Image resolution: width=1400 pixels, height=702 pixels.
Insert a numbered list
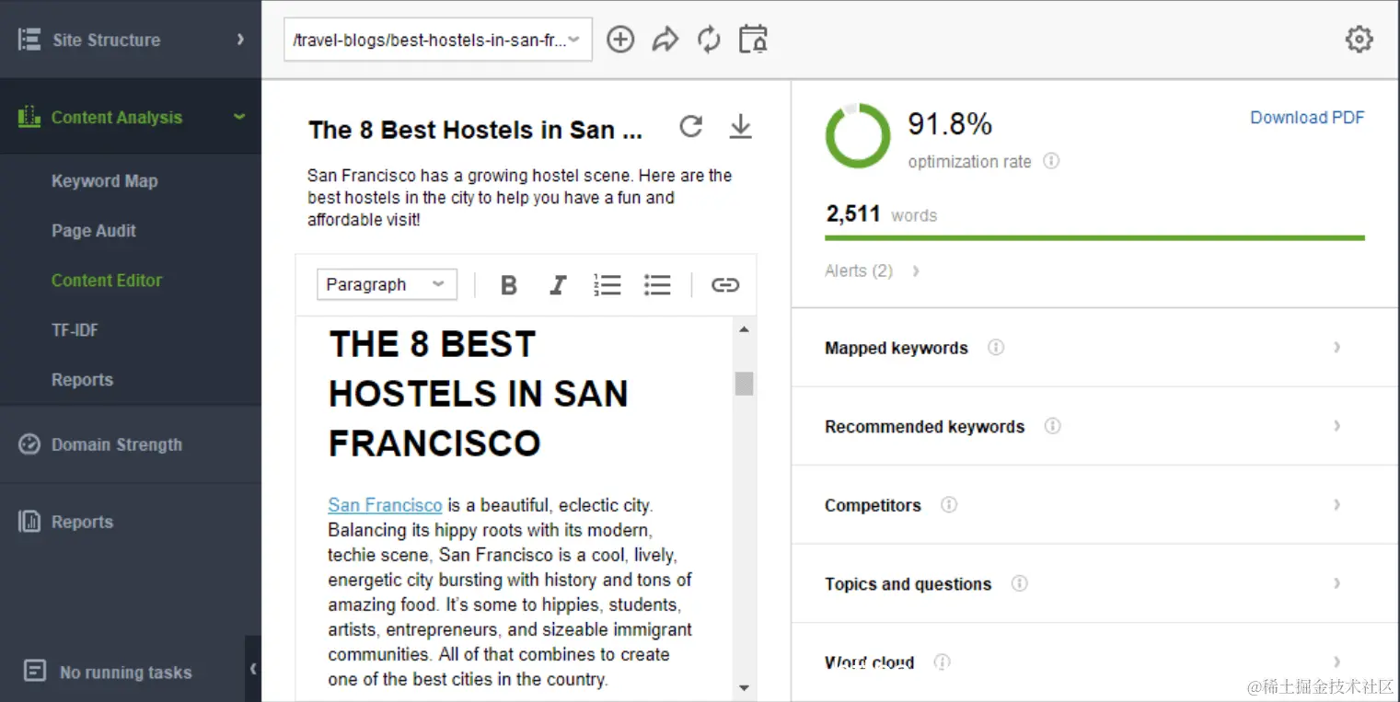(x=607, y=285)
